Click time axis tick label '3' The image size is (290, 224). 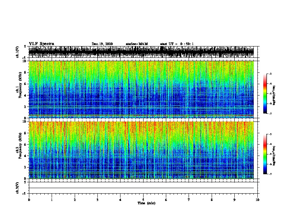click(x=97, y=199)
